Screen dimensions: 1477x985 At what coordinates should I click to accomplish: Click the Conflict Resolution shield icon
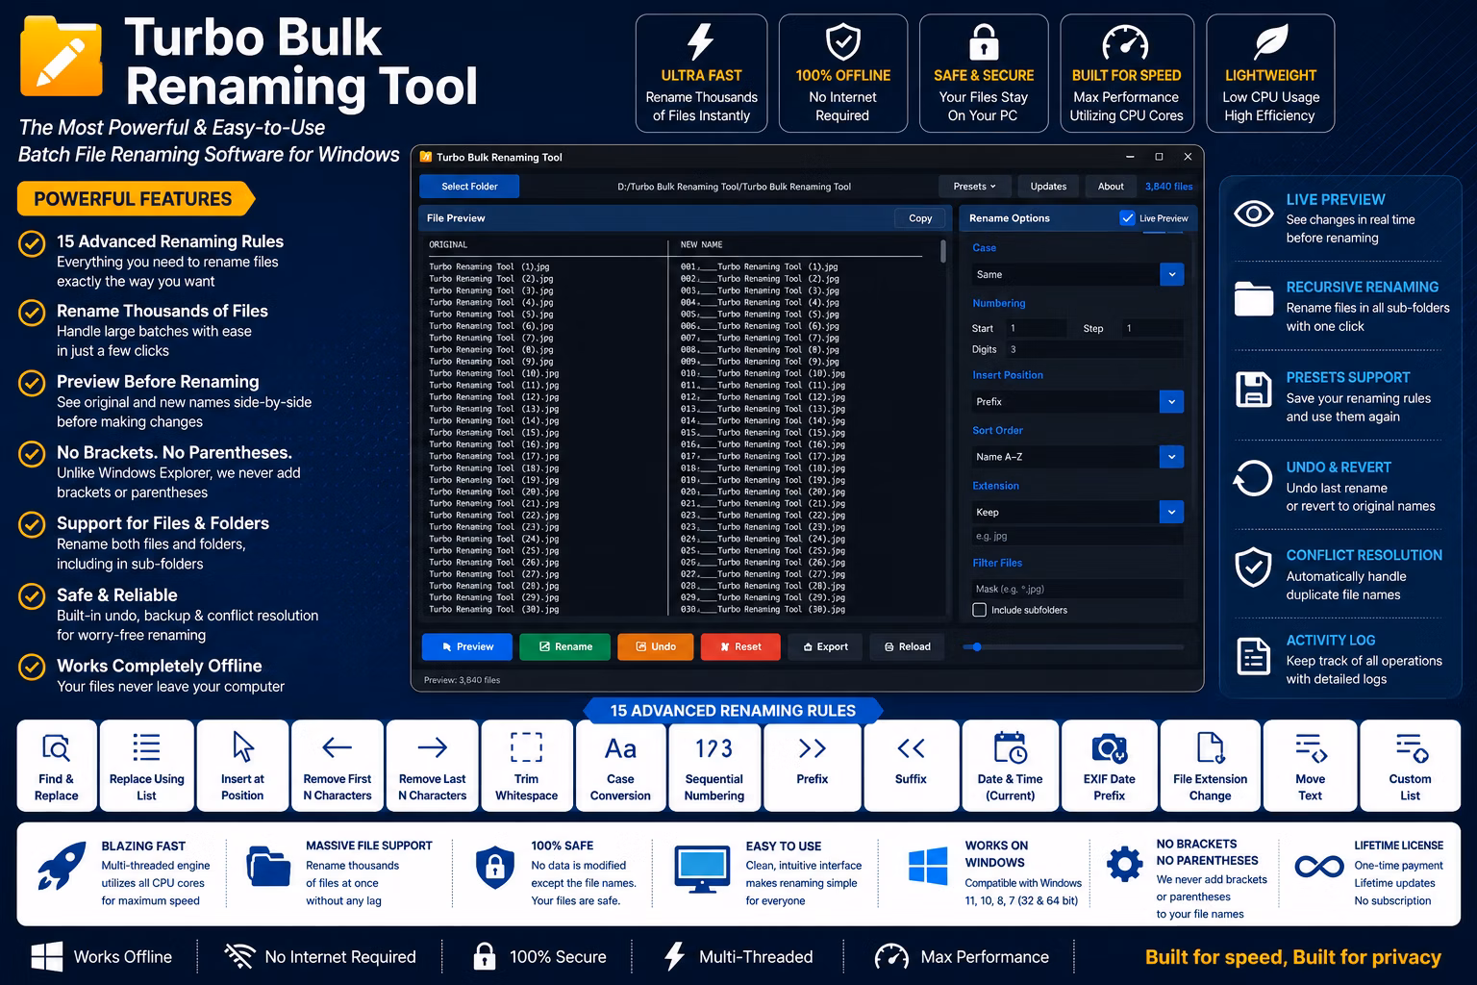pyautogui.click(x=1253, y=568)
